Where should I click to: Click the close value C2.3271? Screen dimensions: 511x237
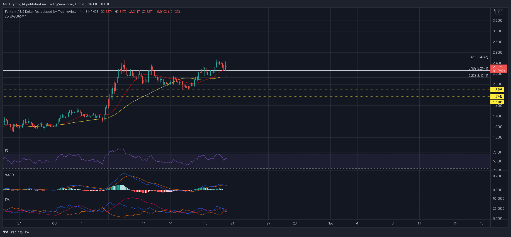148,12
